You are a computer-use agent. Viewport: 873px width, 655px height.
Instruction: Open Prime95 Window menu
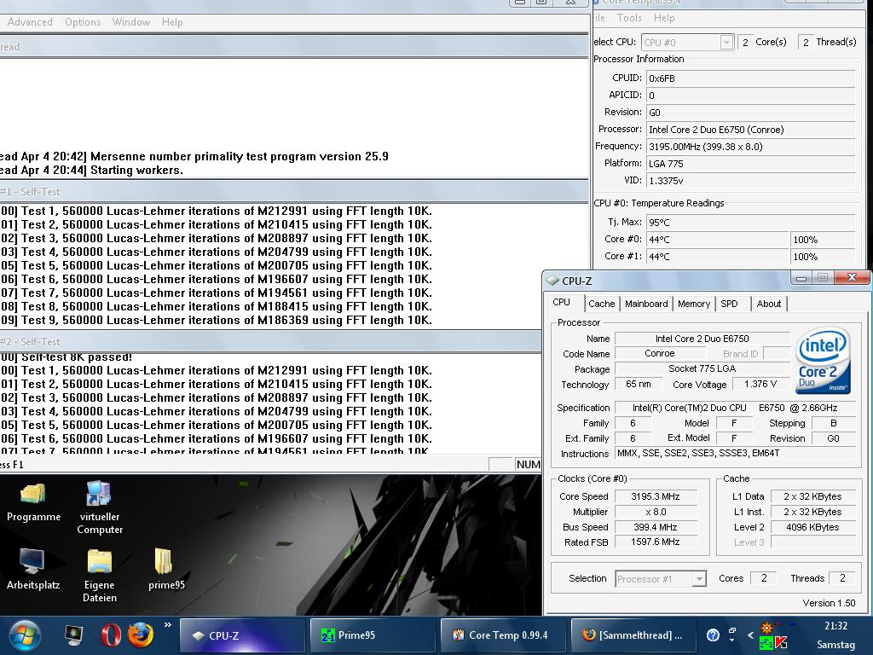[x=130, y=22]
